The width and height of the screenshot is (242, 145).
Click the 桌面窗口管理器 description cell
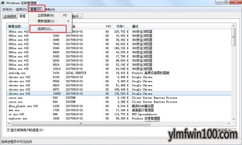coord(143,110)
